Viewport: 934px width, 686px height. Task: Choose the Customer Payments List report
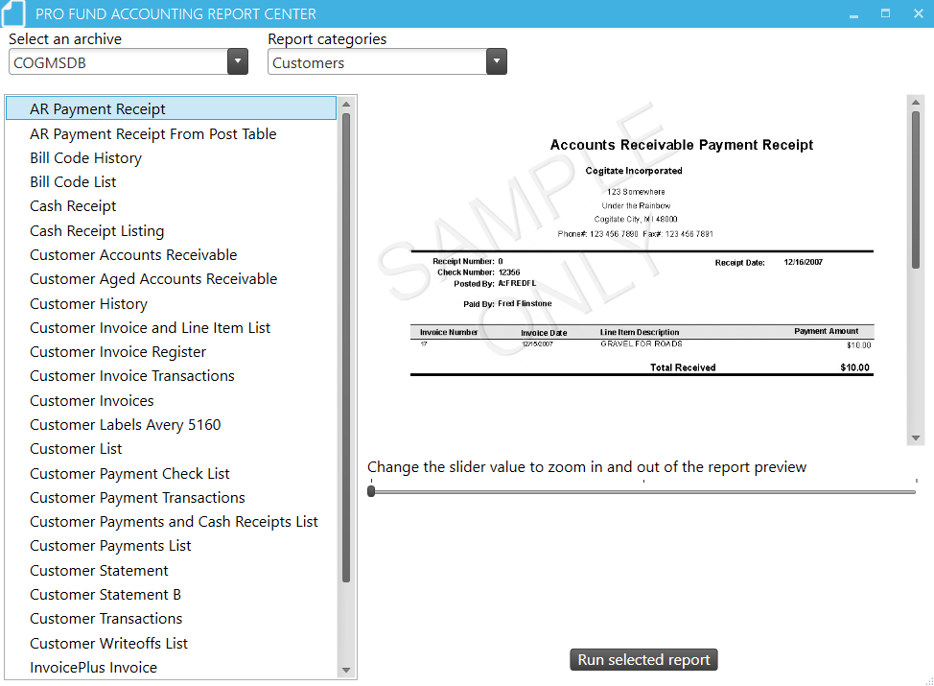(x=111, y=546)
